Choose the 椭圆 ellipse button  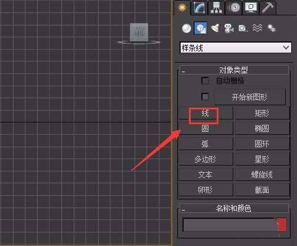262,128
